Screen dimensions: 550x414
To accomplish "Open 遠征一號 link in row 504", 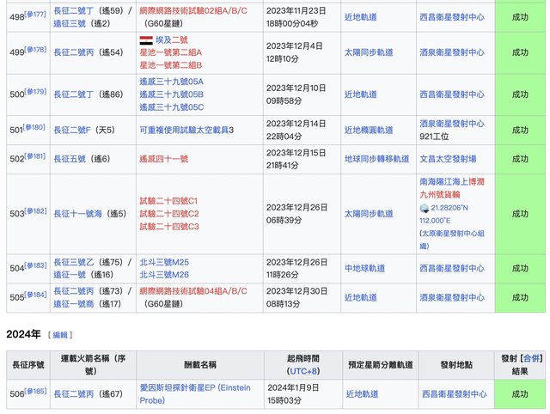I will tap(70, 275).
